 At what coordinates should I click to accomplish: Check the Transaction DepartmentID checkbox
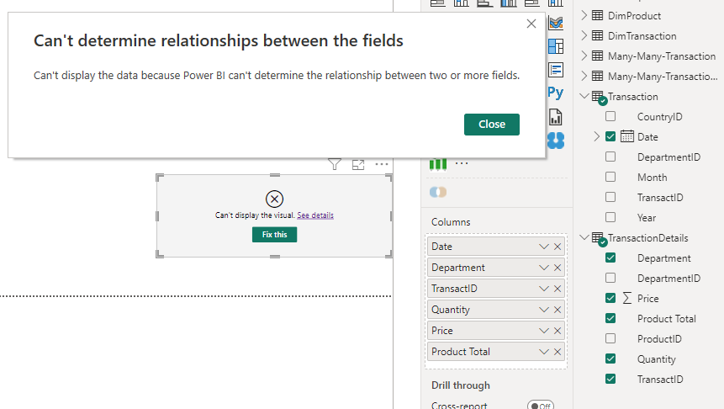(x=610, y=157)
